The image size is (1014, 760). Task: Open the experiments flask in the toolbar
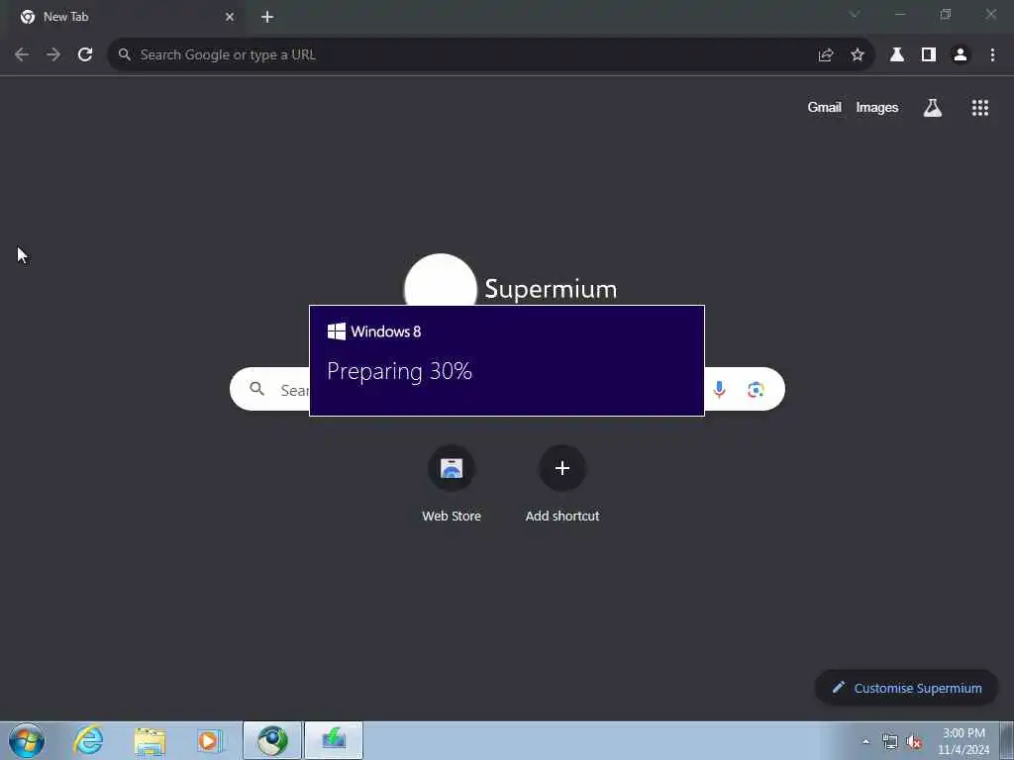click(897, 55)
